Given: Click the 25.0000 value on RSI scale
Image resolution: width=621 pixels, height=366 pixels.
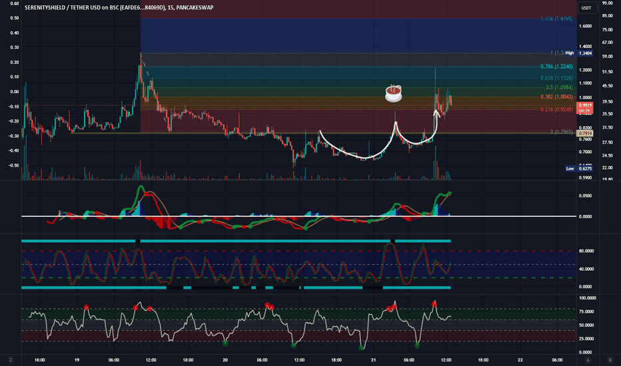Looking at the screenshot, I should [586, 339].
